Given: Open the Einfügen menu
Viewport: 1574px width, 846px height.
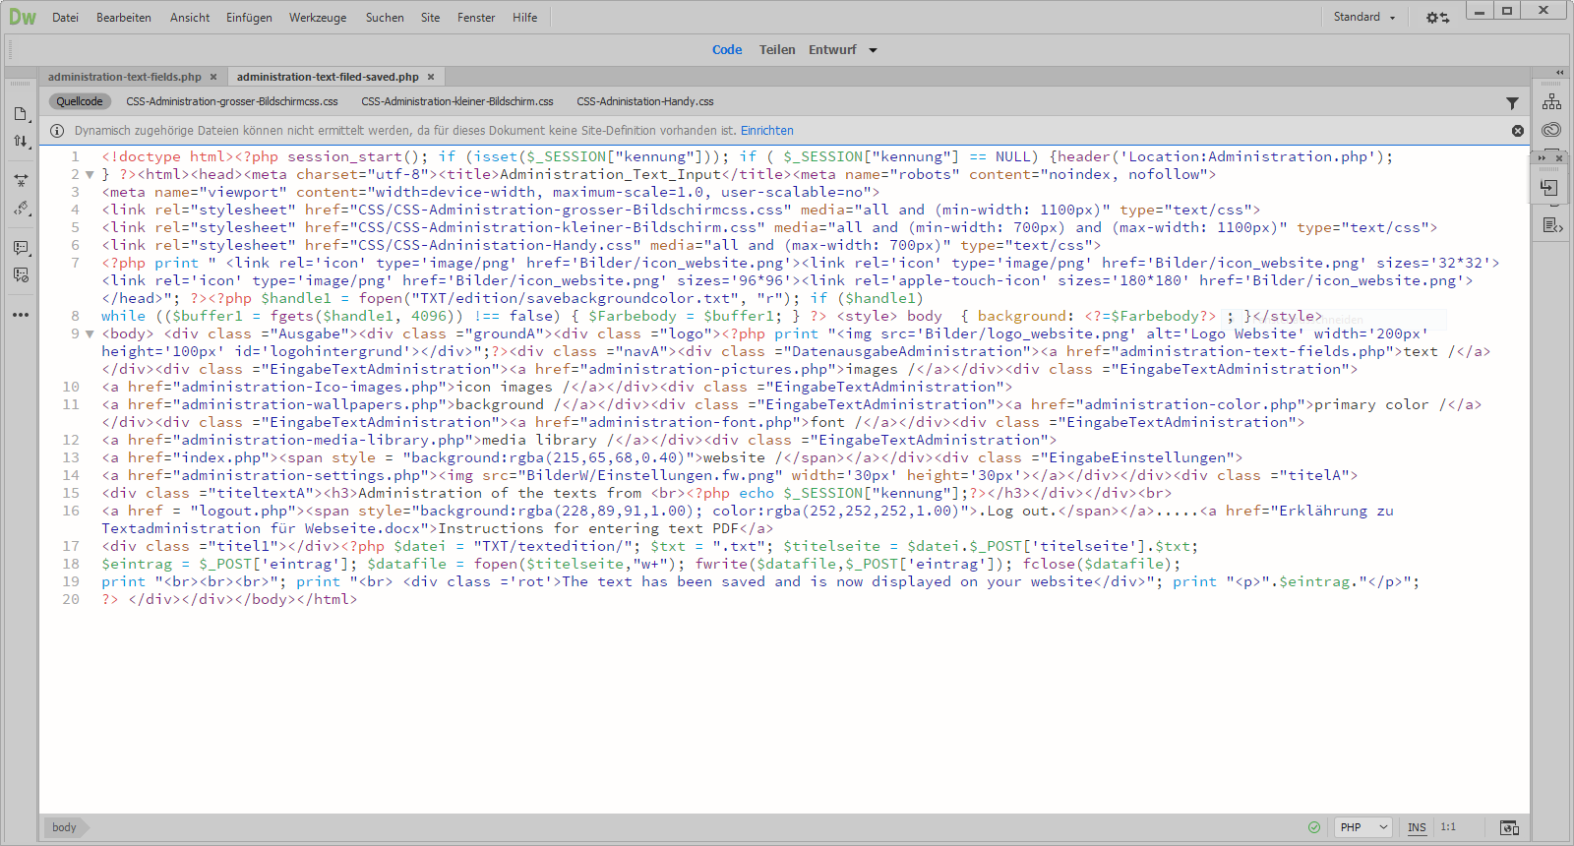Looking at the screenshot, I should pyautogui.click(x=249, y=18).
